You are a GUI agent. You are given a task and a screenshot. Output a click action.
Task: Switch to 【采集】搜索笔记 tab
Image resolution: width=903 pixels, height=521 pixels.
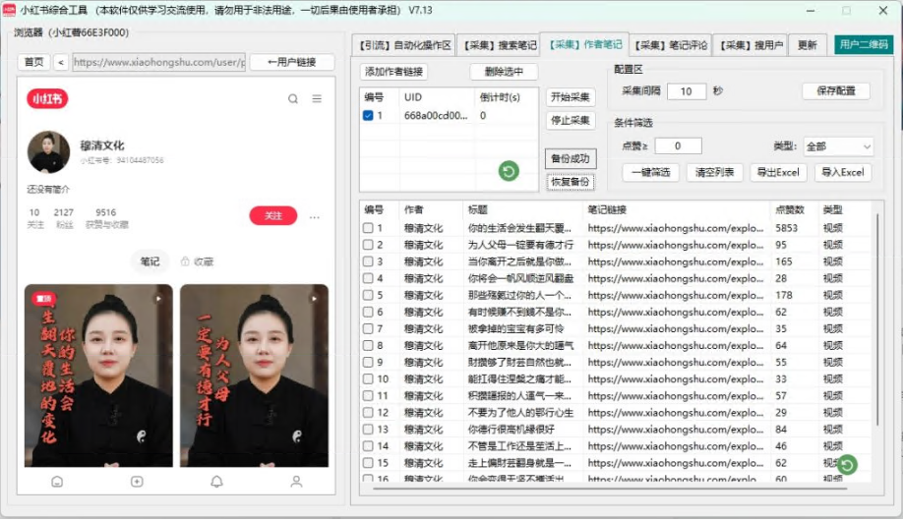(x=499, y=45)
